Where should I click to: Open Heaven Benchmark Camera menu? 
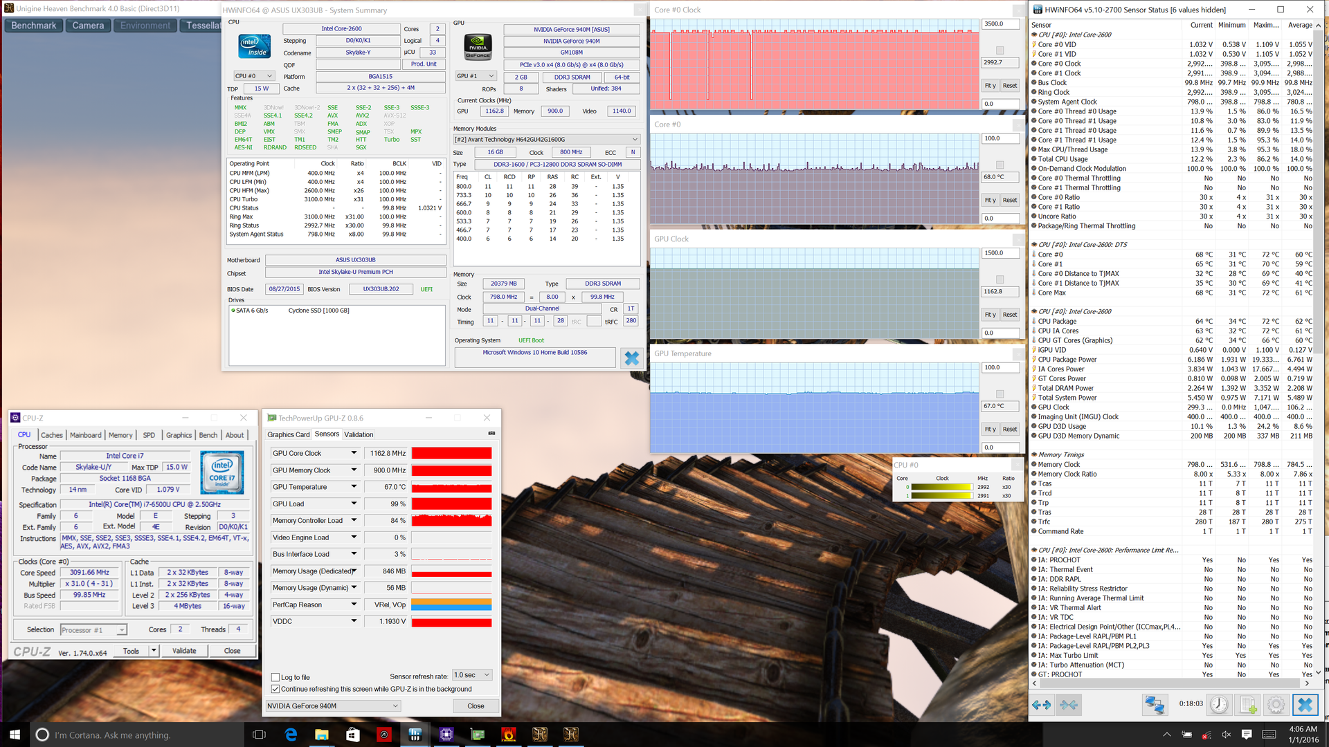pos(88,26)
